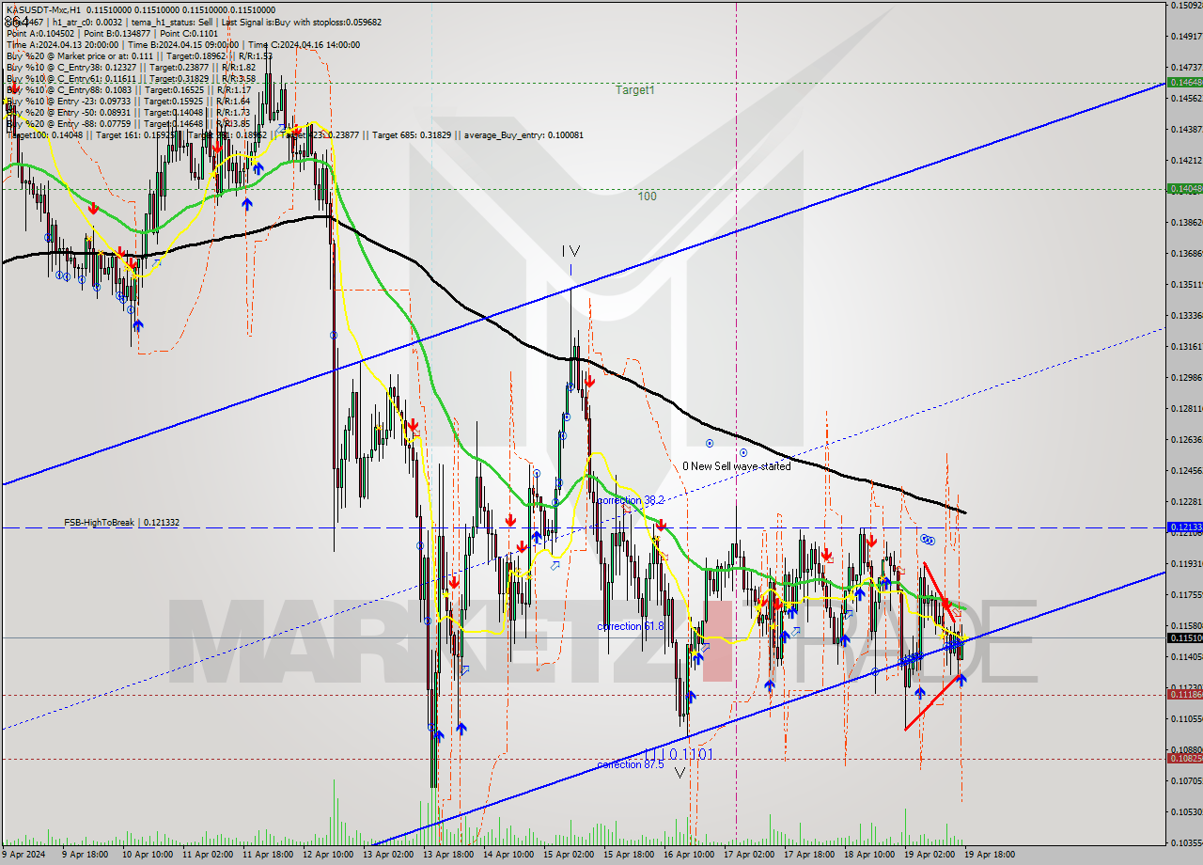Click the '16 Apr 10:00' time label
This screenshot has height=865, width=1203.
click(690, 855)
